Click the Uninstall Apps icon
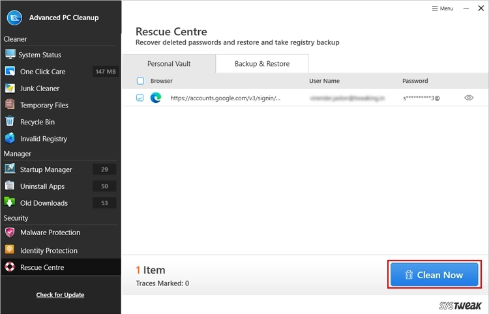This screenshot has width=489, height=314. tap(10, 186)
